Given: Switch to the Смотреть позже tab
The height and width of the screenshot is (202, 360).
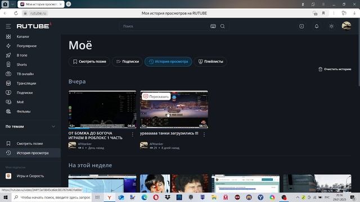Looking at the screenshot, I should tap(89, 62).
